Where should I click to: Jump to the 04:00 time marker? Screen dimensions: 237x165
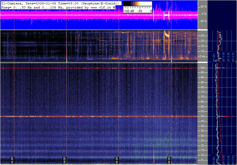65,160
